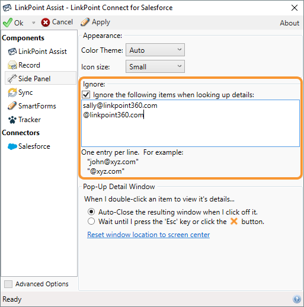Click the blue help icon in status bar
This screenshot has width=304, height=307.
(x=297, y=299)
